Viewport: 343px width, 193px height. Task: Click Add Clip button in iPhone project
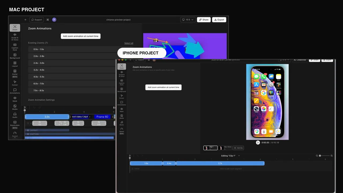[x=238, y=148]
